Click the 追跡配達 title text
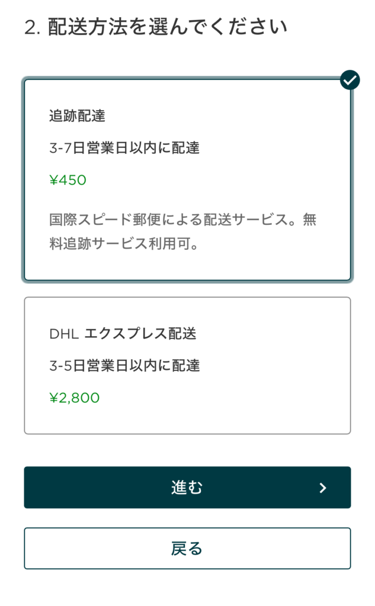This screenshot has height=606, width=375. pos(77,116)
